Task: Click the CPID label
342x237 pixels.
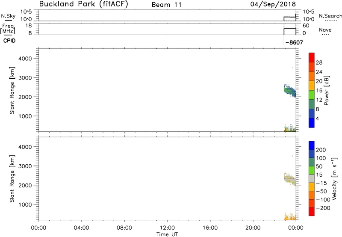Action: click(9, 41)
